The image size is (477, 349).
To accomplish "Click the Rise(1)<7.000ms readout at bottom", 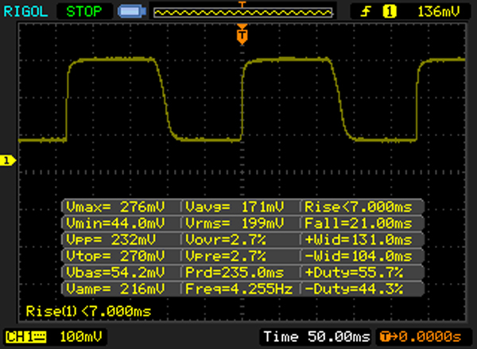I will pyautogui.click(x=88, y=312).
